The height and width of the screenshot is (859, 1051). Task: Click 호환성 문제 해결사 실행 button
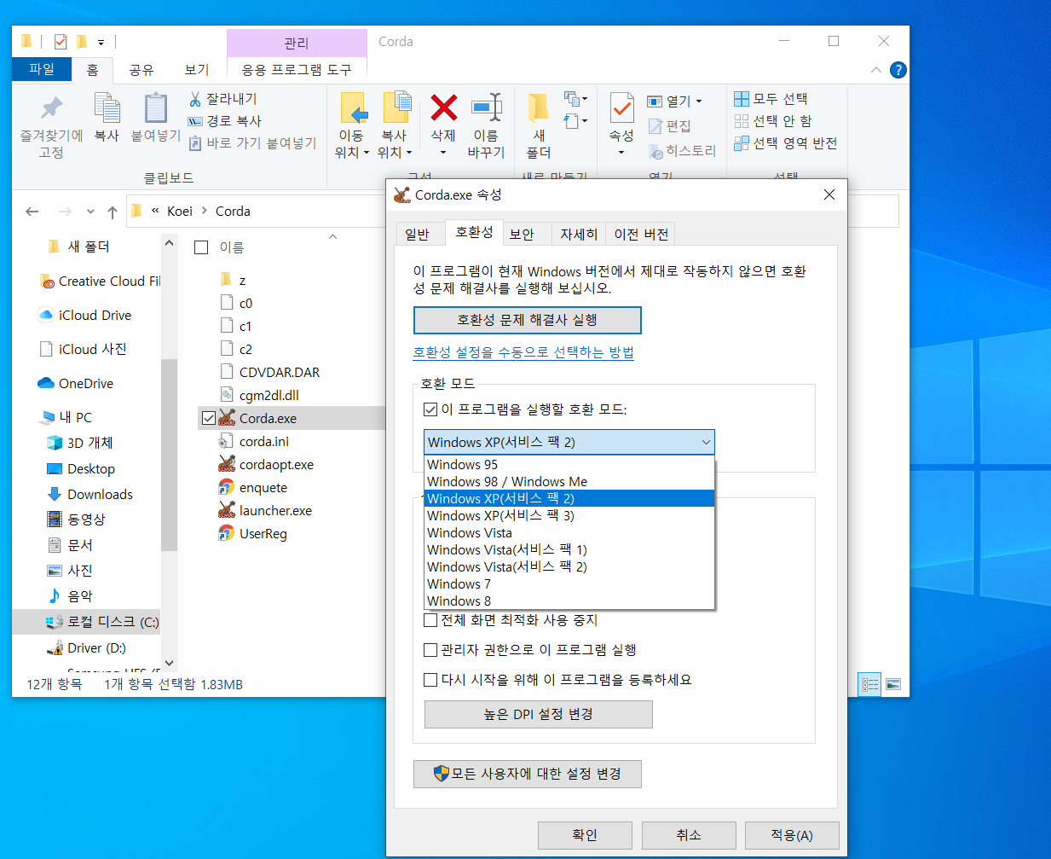[x=527, y=320]
